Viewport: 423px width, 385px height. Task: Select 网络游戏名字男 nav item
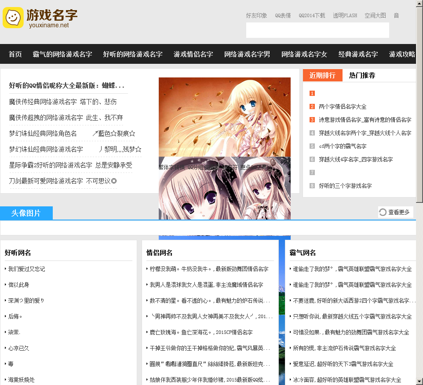[247, 54]
